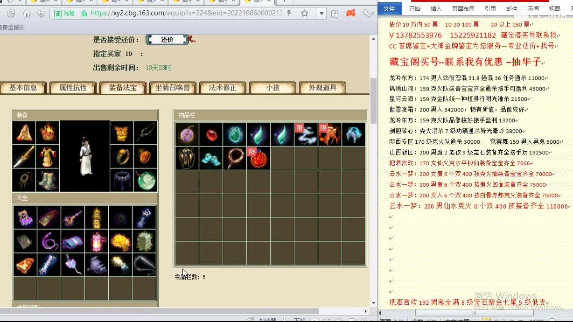Screen dimensions: 573x322
Task: Switch to the 装备法宝 tab
Action: [123, 88]
